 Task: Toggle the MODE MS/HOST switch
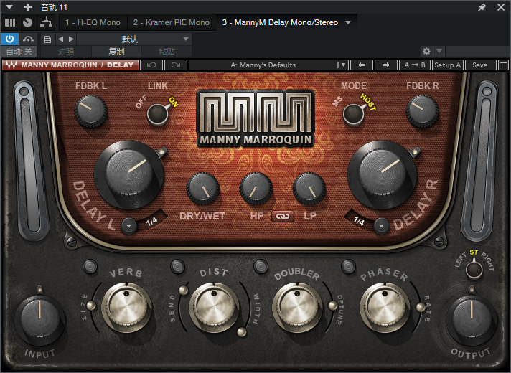[354, 114]
